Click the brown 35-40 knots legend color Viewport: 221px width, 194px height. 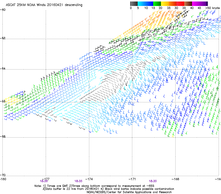[188, 4]
